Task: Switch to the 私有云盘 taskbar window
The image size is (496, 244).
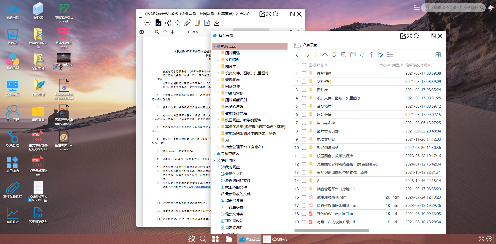Action: point(249,239)
